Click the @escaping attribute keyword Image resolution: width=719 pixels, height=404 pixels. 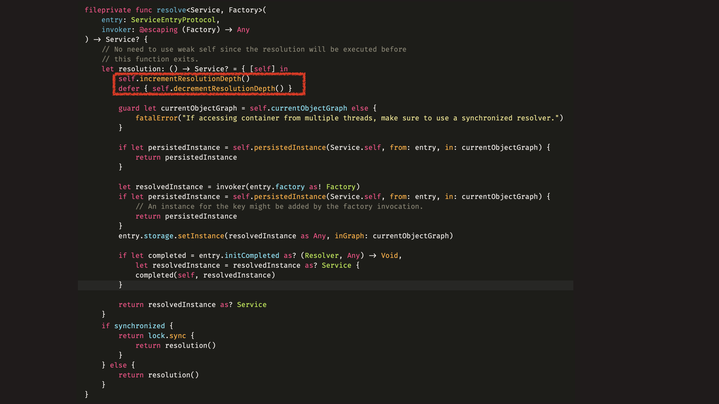click(158, 30)
